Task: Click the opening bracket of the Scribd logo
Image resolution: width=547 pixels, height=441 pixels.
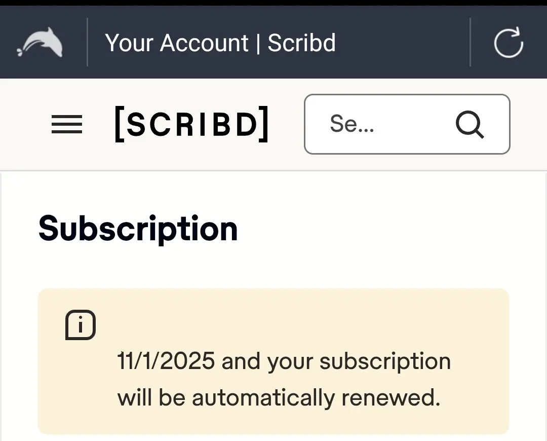Action: coord(119,124)
